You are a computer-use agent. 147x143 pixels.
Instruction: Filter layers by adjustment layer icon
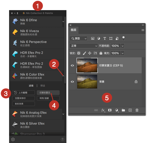(x=99, y=38)
